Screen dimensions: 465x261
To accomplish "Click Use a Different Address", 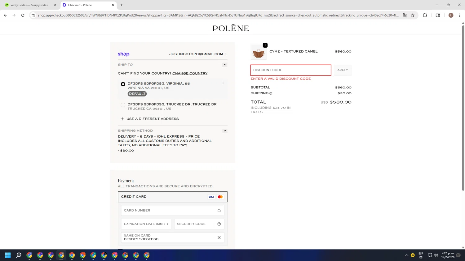I will point(150,119).
